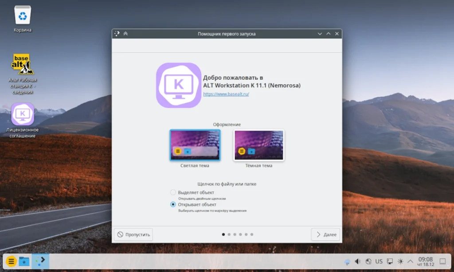Screen dimensions: 454x272
Task: Go to the fifth page indicator dot
Action: (246, 234)
